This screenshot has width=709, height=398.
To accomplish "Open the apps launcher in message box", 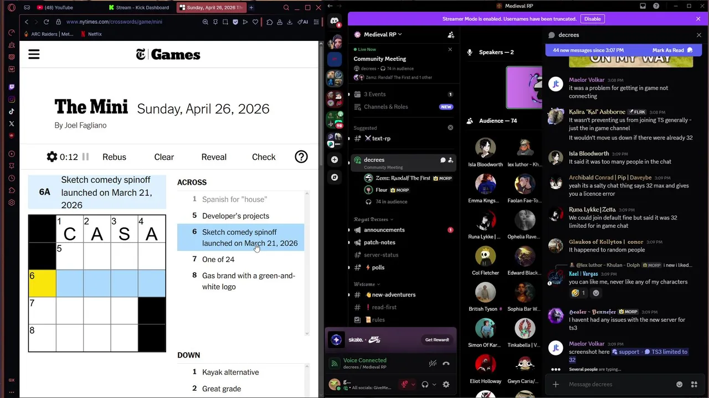I will click(x=693, y=384).
